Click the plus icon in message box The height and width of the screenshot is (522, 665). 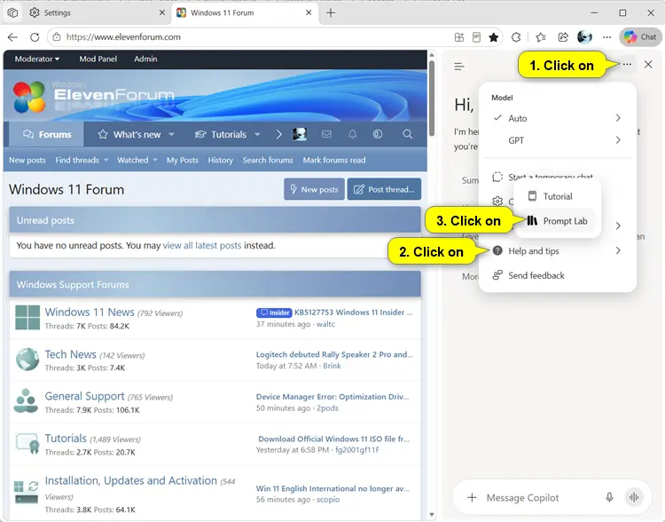point(472,497)
